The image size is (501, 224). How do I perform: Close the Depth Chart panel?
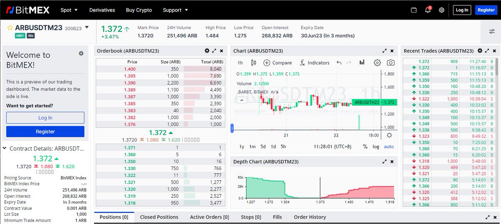pyautogui.click(x=392, y=162)
